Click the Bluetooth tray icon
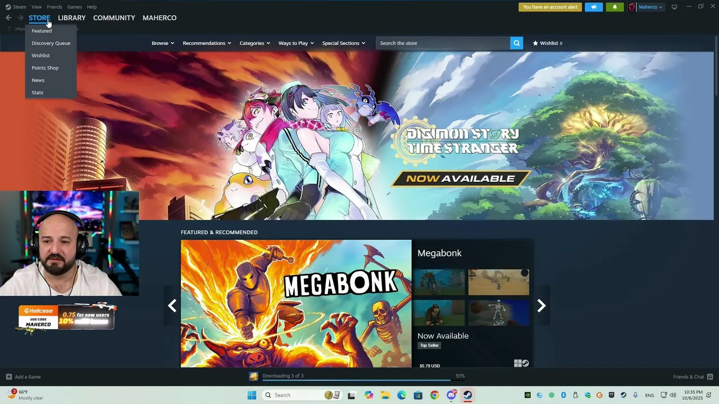 tap(563, 395)
